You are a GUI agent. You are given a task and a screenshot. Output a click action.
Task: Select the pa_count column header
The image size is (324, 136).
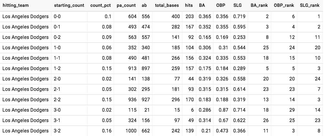click(x=126, y=6)
